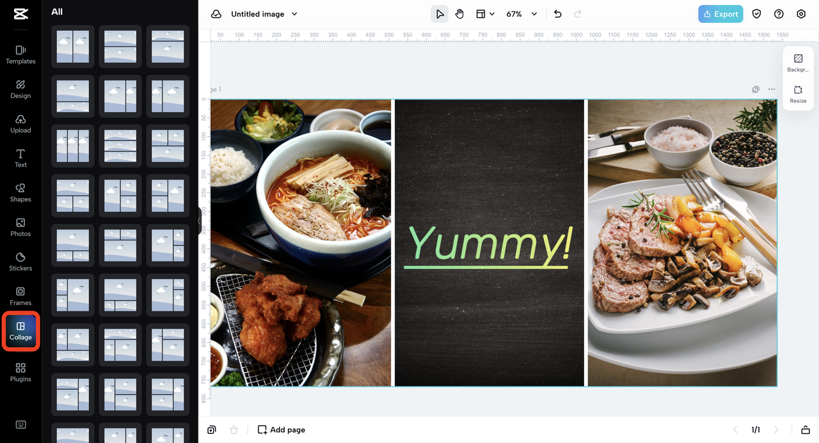Screen dimensions: 819x443
Task: Open the Design panel
Action: tap(20, 89)
